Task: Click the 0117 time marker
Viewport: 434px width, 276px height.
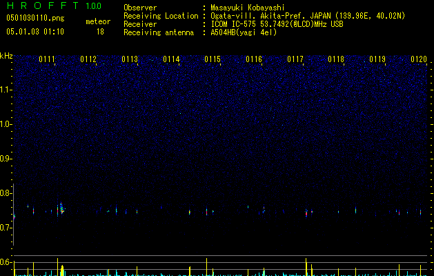Action: point(295,59)
